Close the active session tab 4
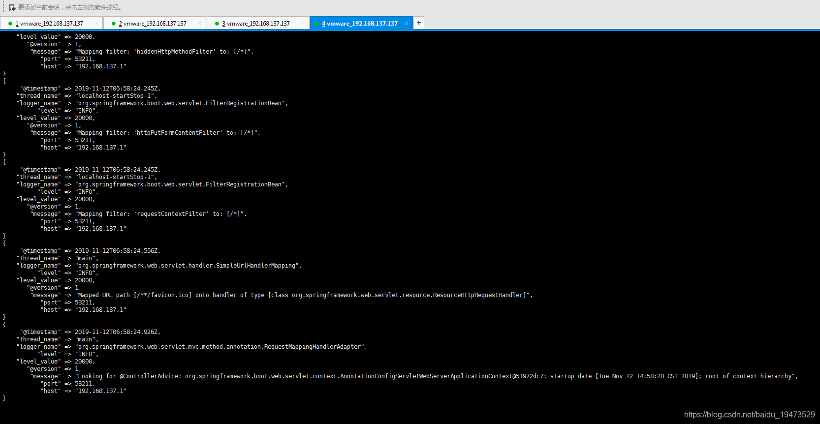This screenshot has height=424, width=820. pyautogui.click(x=406, y=24)
